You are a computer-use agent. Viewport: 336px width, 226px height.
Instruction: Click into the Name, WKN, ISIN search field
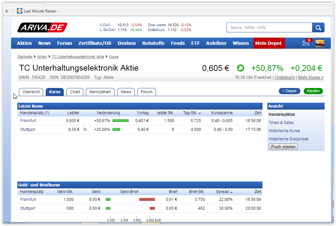pyautogui.click(x=269, y=28)
